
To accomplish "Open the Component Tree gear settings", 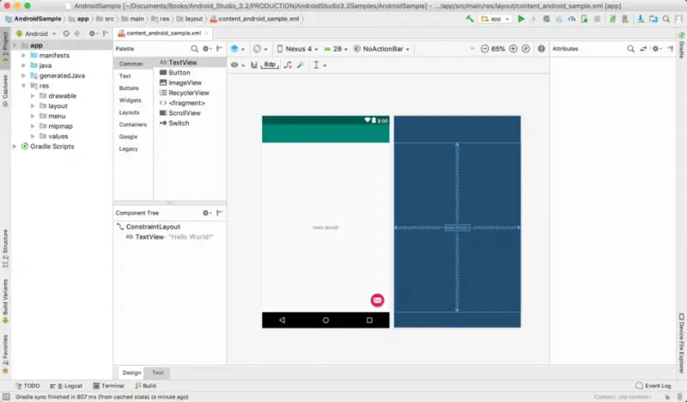I will coord(206,212).
